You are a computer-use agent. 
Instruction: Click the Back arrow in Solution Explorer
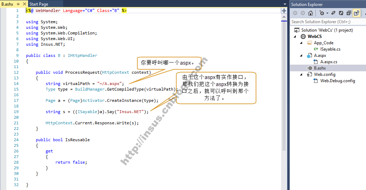click(x=295, y=13)
